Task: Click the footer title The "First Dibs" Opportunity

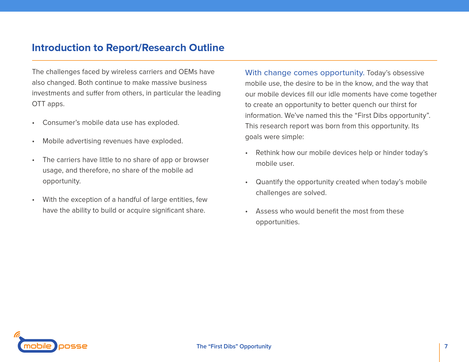Action: pyautogui.click(x=234, y=346)
